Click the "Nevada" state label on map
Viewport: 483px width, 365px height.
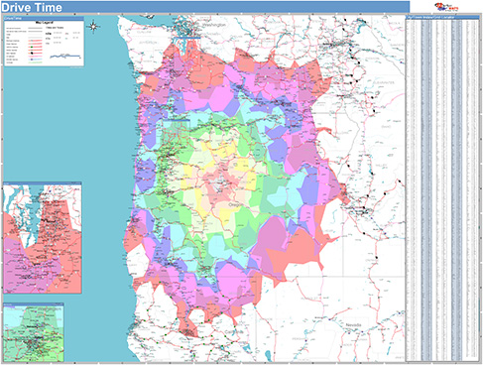click(353, 325)
